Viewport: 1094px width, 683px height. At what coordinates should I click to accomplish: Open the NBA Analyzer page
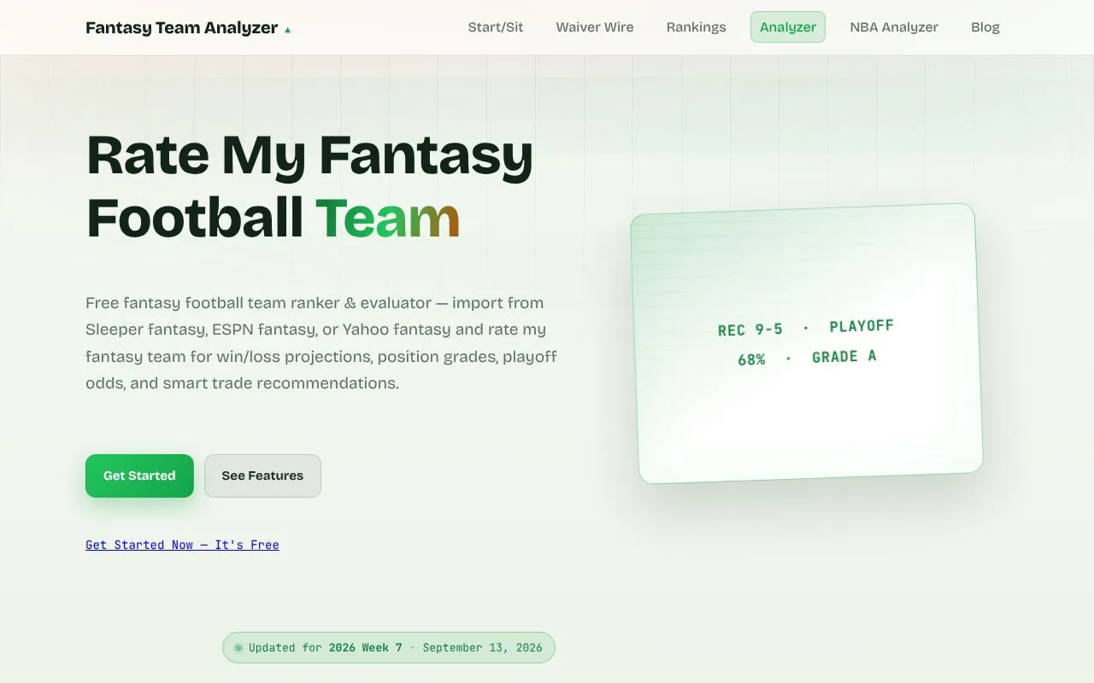click(x=894, y=27)
